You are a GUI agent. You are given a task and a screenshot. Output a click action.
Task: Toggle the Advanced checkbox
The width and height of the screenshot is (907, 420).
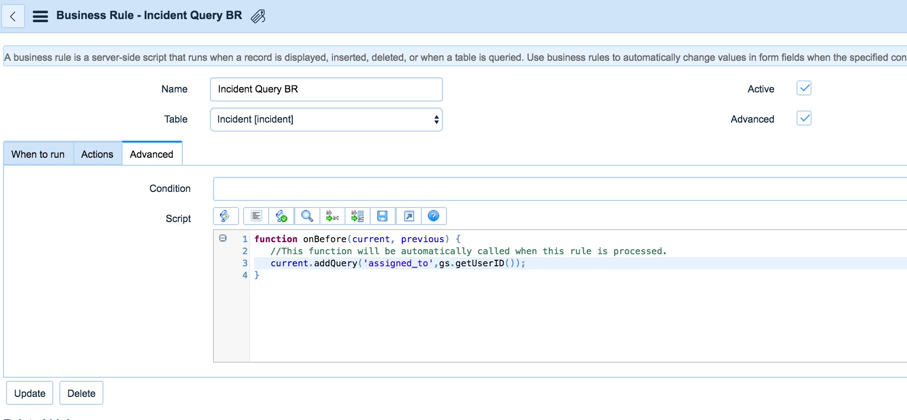[x=804, y=119]
